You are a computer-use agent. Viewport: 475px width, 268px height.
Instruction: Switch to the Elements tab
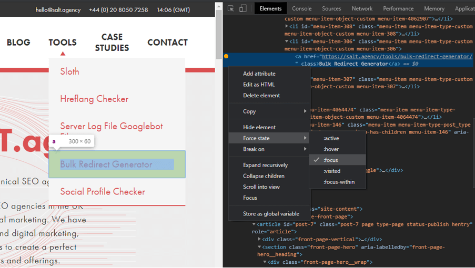[270, 8]
